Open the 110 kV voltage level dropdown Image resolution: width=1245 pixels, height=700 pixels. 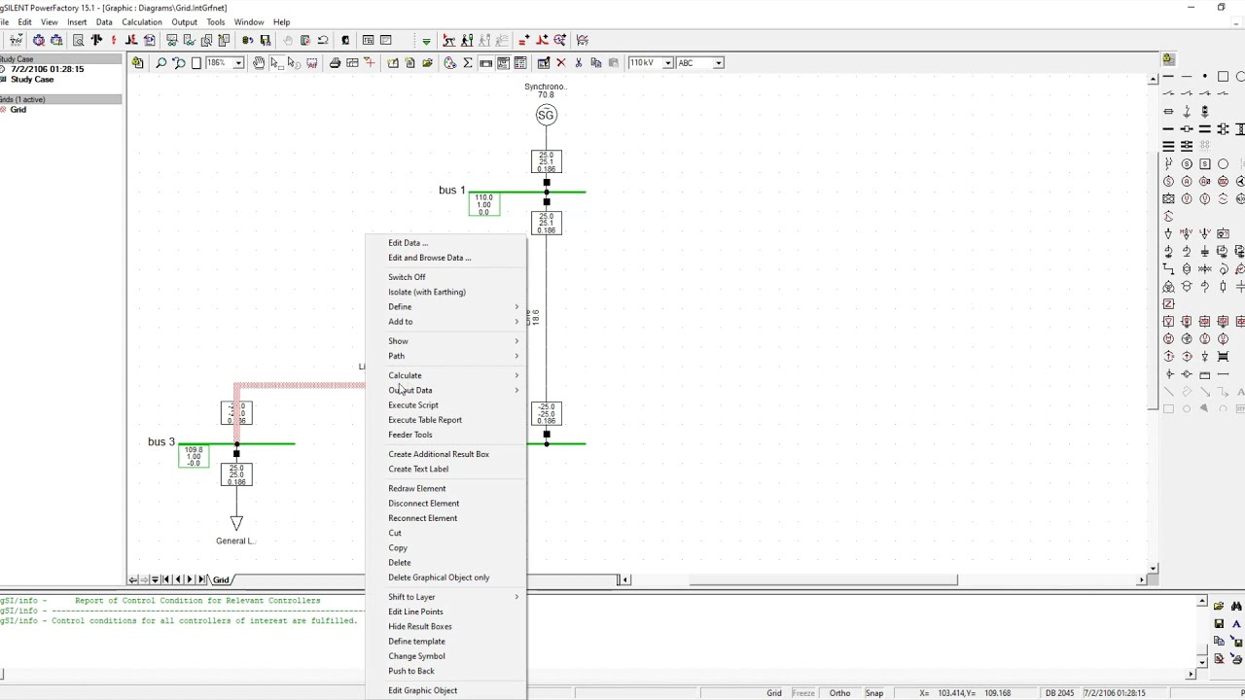point(667,63)
